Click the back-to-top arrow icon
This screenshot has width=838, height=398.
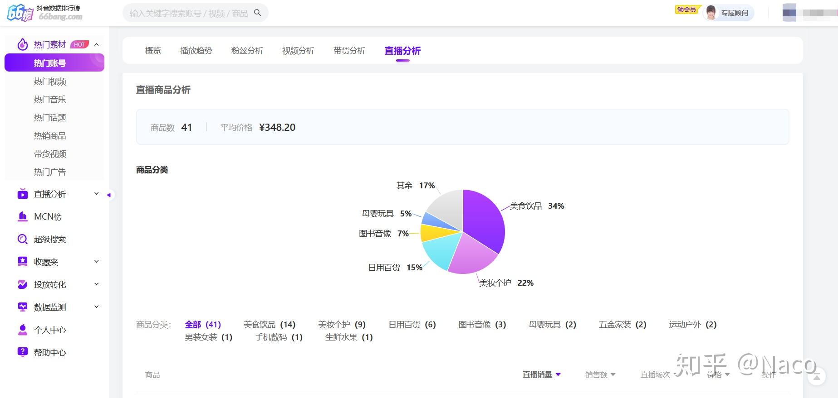point(817,377)
